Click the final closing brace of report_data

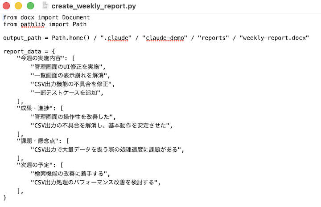(5, 196)
